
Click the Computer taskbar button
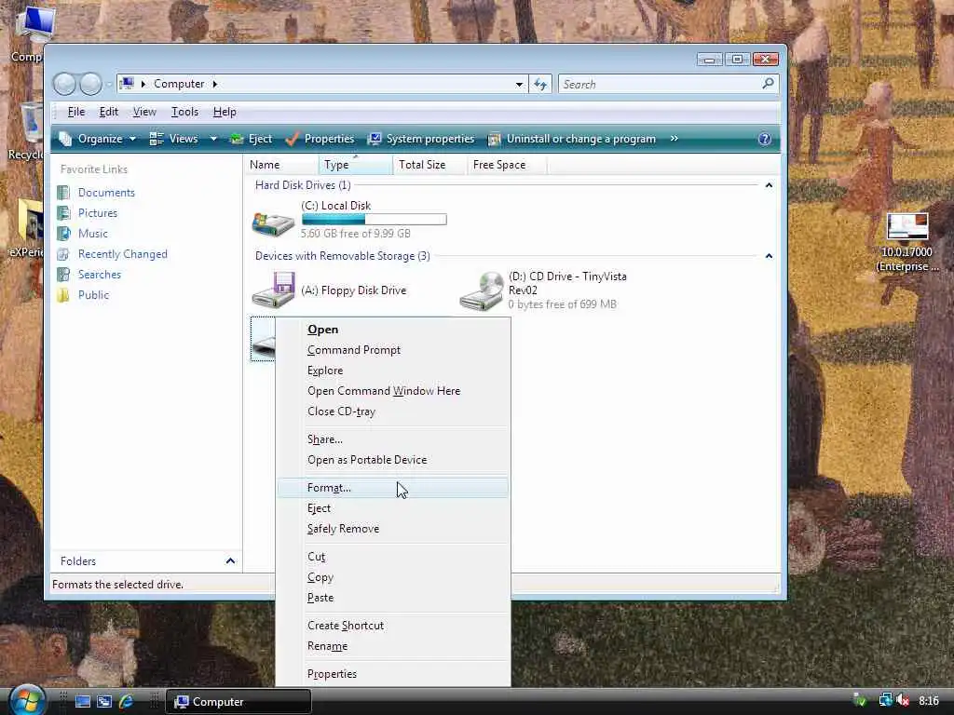click(x=238, y=702)
